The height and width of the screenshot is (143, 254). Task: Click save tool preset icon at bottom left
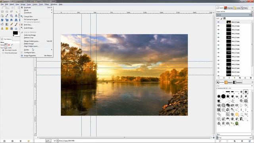(4, 141)
